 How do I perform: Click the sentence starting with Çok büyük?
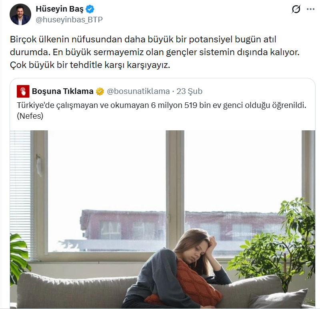[x=90, y=65]
